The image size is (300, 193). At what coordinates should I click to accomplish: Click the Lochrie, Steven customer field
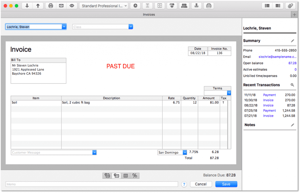click(x=34, y=27)
